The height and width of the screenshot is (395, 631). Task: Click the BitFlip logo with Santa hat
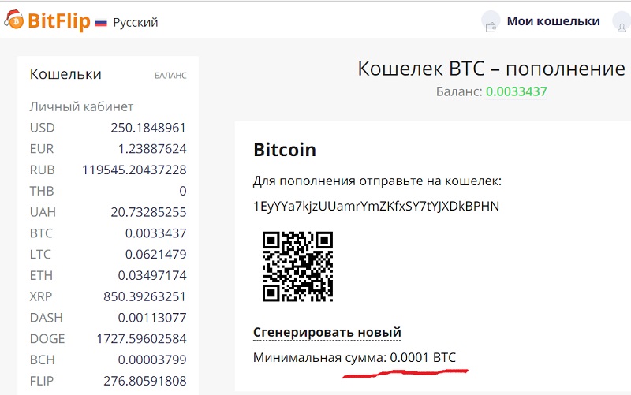click(47, 20)
